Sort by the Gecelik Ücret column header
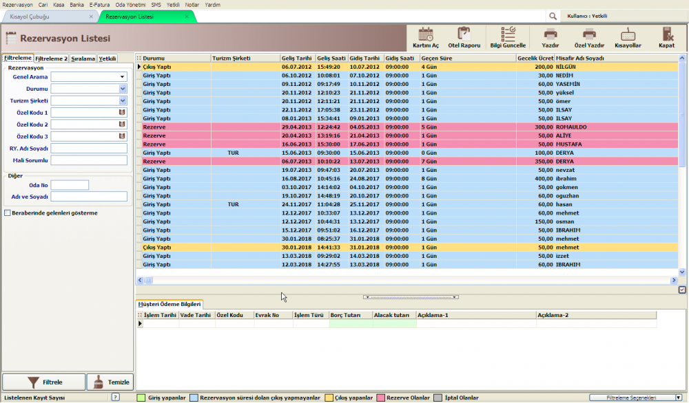This screenshot has width=689, height=403. [535, 58]
